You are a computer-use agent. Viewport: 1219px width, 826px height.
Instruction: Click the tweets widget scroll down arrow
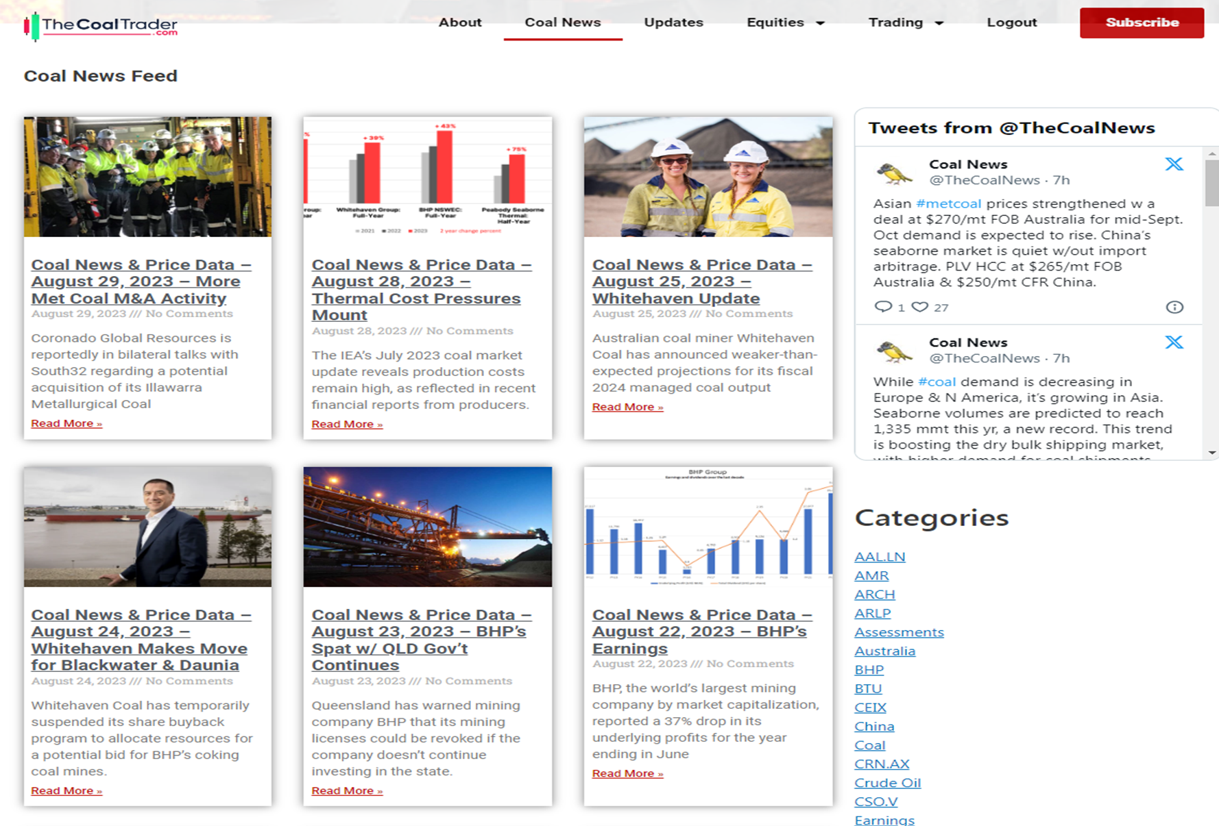tap(1211, 453)
